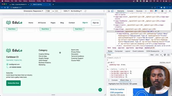Open the Graphic Design category link
The height and width of the screenshot is (96, 172).
[x=44, y=58]
